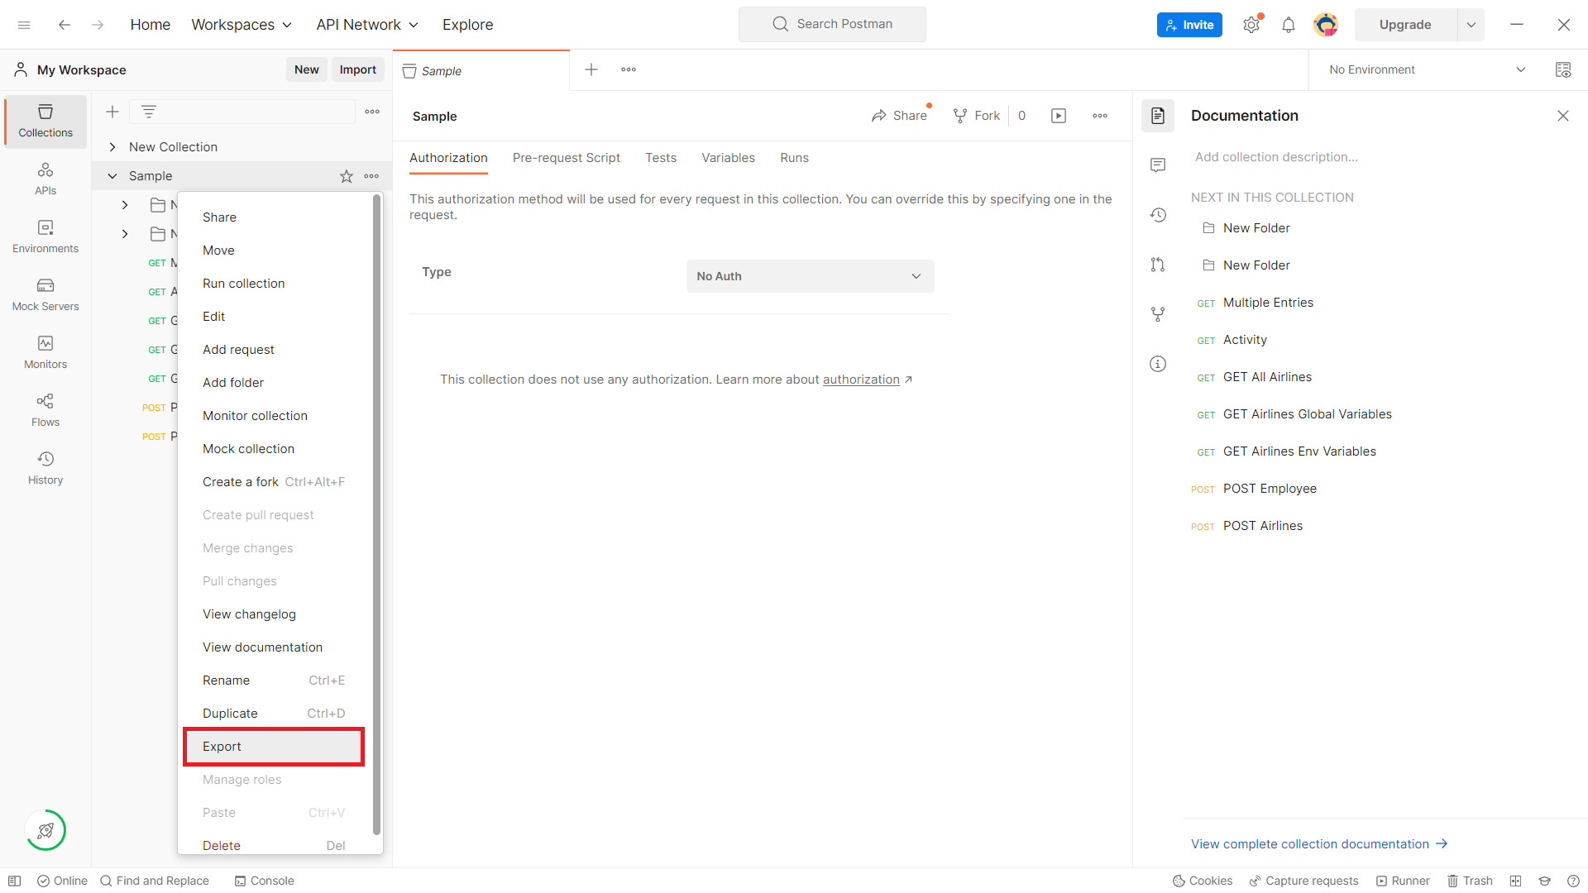This screenshot has height=893, width=1588.
Task: Open the environment quick look icon
Action: click(1563, 69)
